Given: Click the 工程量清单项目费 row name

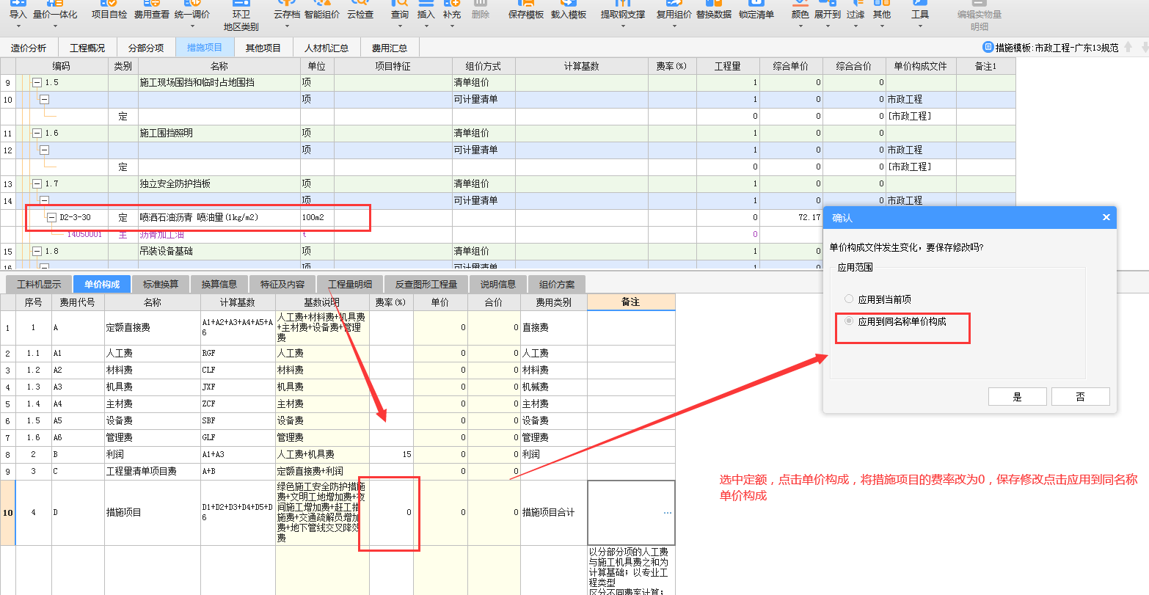Looking at the screenshot, I should pos(141,472).
